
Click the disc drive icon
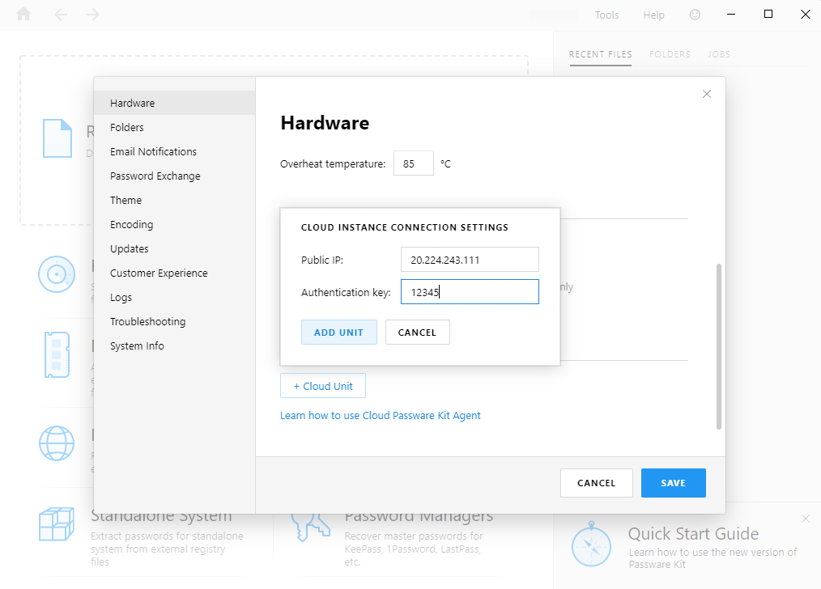tap(57, 274)
